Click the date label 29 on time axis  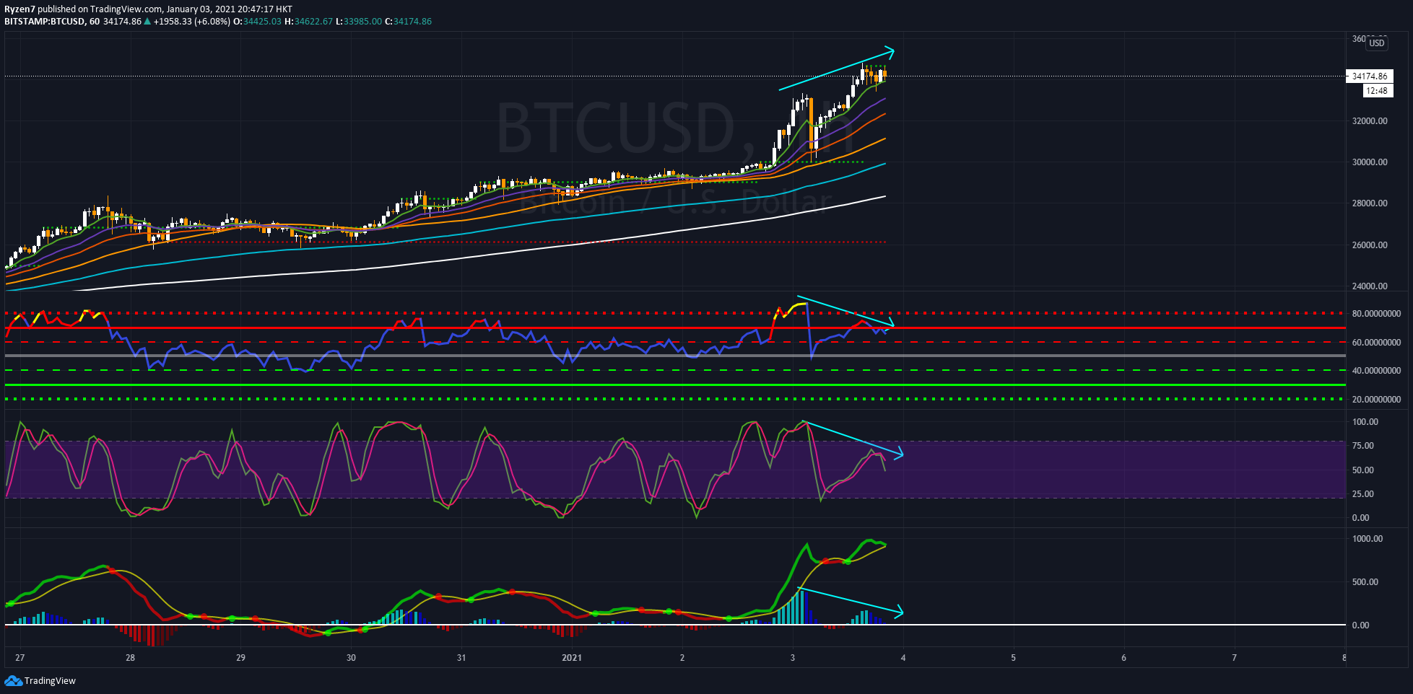(x=240, y=658)
